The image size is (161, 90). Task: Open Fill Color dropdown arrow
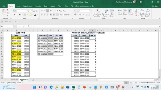coord(33,15)
